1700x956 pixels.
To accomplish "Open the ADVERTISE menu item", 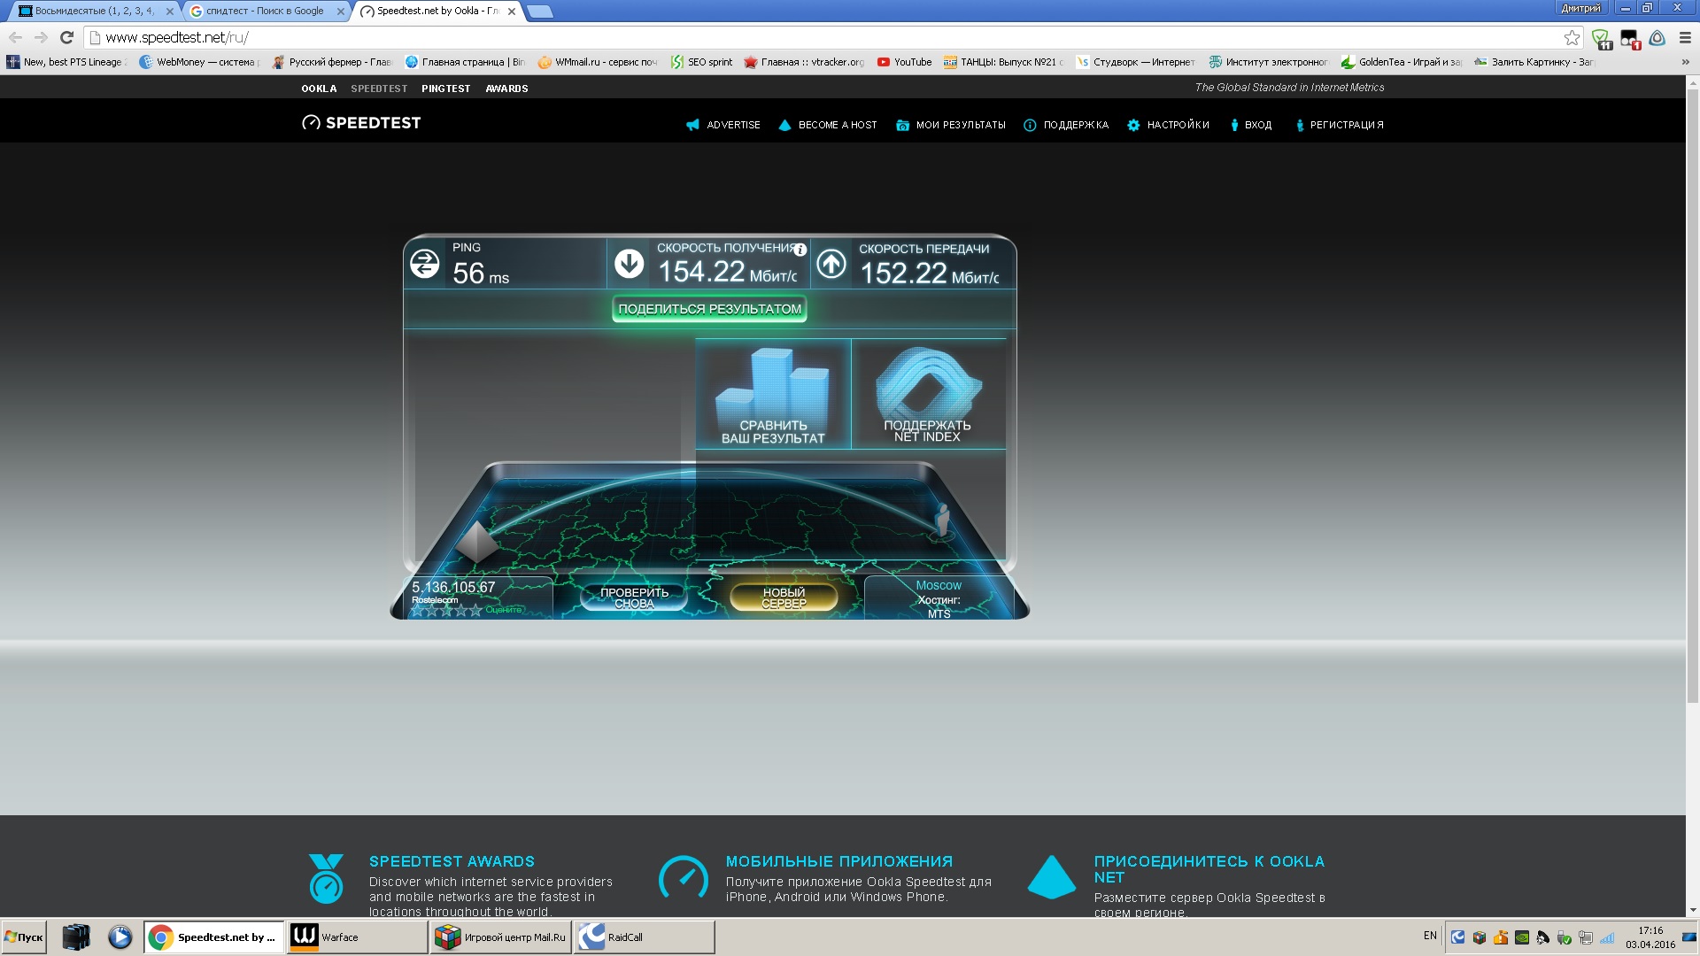I will point(723,125).
